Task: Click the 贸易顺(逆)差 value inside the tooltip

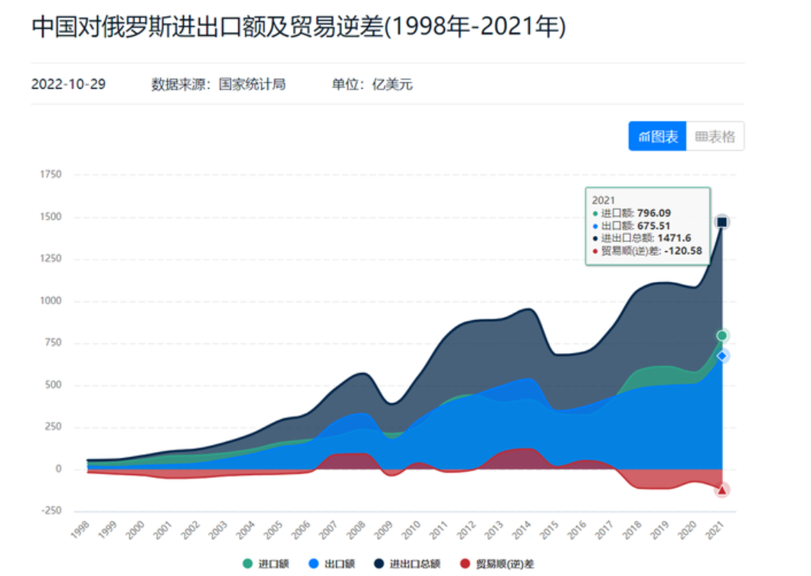Action: 647,251
